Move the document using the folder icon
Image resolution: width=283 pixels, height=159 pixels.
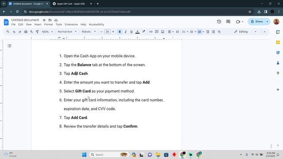(x=50, y=20)
